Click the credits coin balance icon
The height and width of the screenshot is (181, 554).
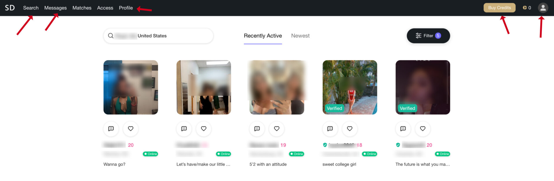(525, 8)
